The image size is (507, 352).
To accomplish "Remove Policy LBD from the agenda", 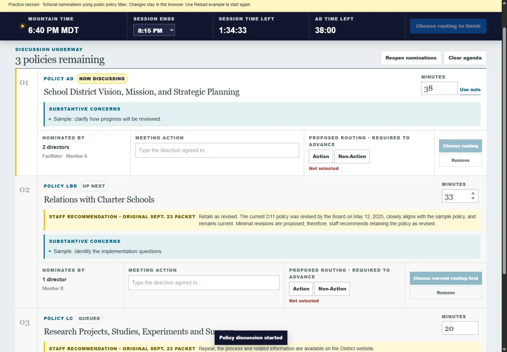I will (x=446, y=293).
